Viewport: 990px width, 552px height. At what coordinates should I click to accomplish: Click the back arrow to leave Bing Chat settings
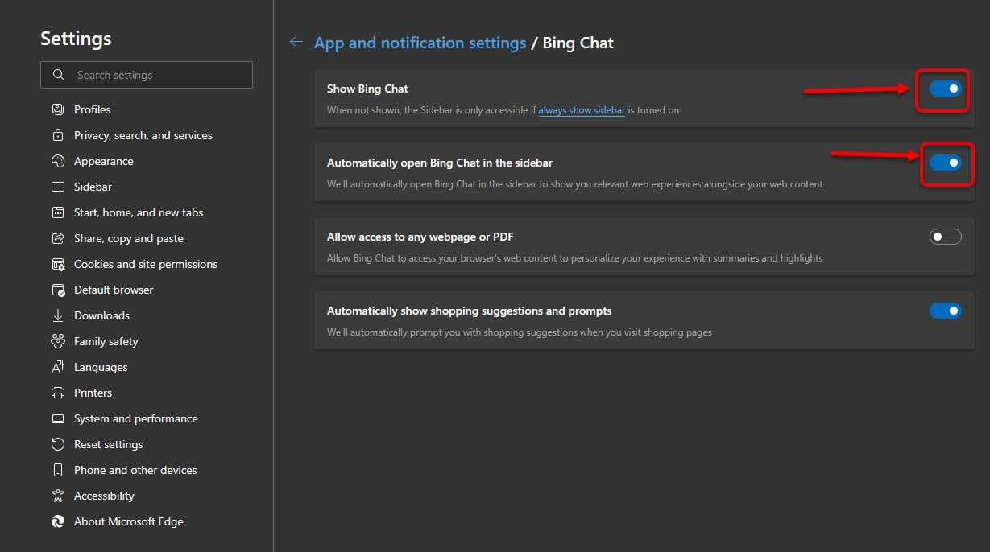click(x=296, y=42)
